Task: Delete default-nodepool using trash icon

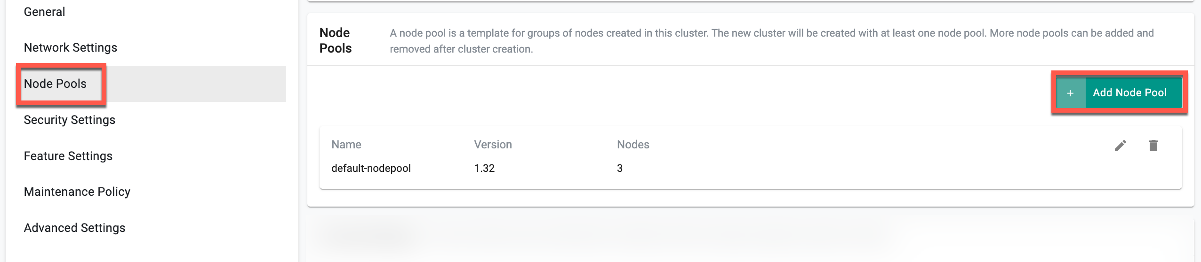Action: pyautogui.click(x=1153, y=146)
